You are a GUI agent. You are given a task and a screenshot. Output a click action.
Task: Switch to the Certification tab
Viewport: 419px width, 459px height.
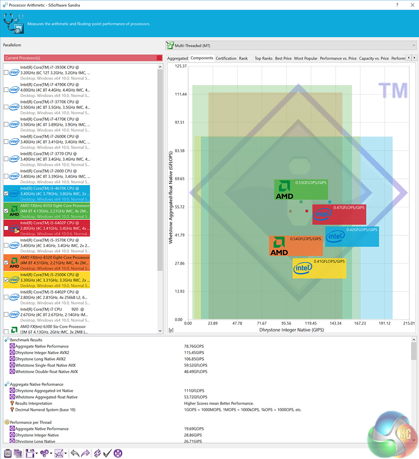[226, 58]
